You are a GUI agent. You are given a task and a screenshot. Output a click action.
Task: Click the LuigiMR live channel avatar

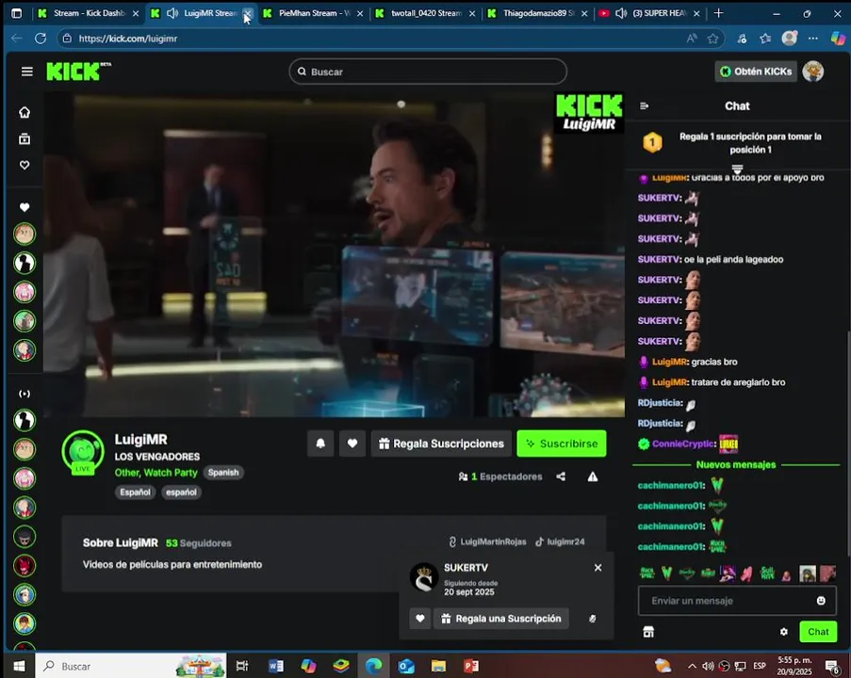(83, 452)
